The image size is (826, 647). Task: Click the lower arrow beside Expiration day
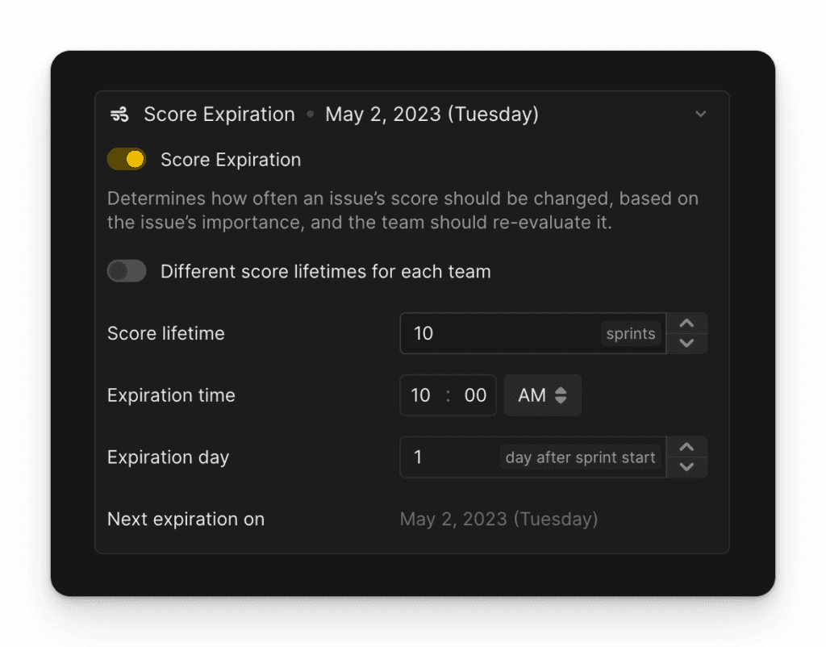click(686, 468)
